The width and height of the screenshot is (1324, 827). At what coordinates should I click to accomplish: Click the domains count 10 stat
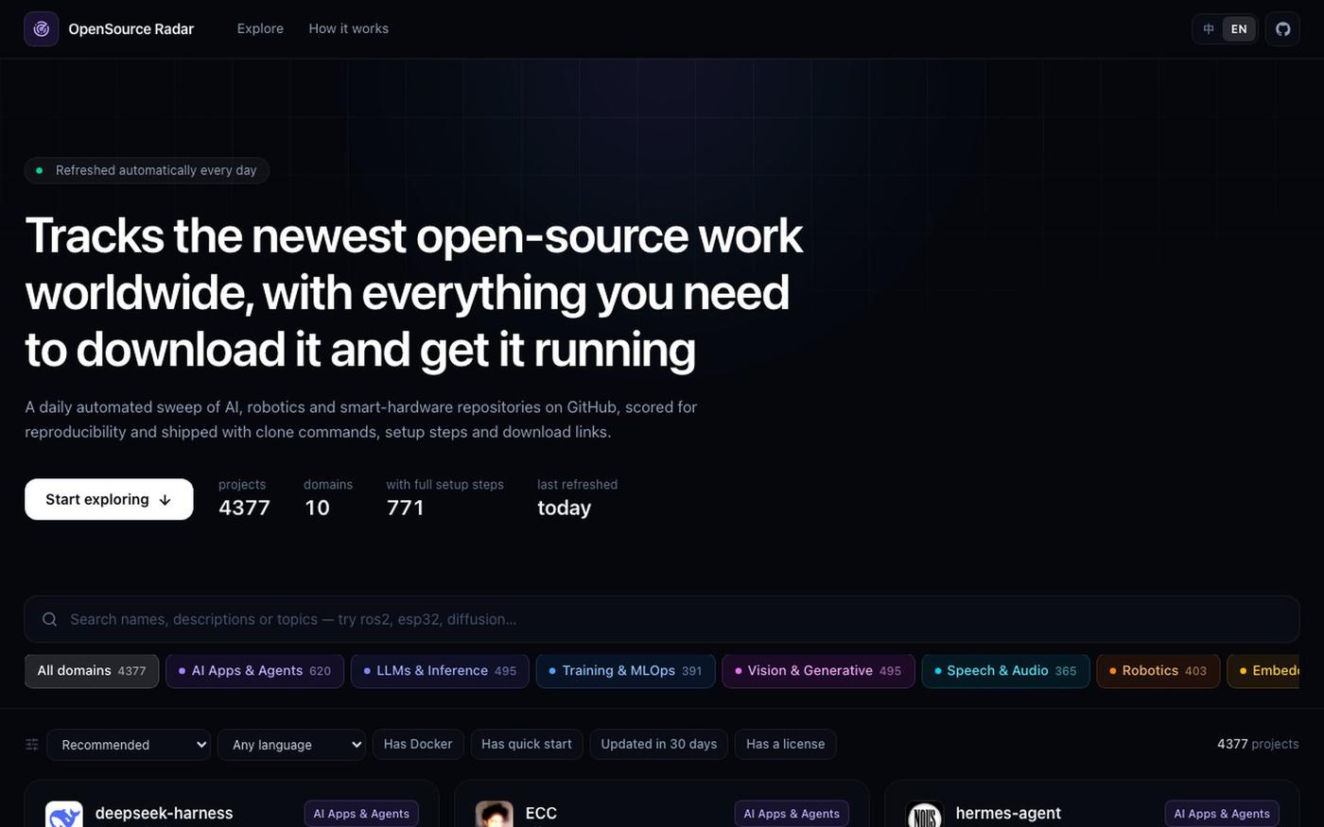[x=327, y=498]
